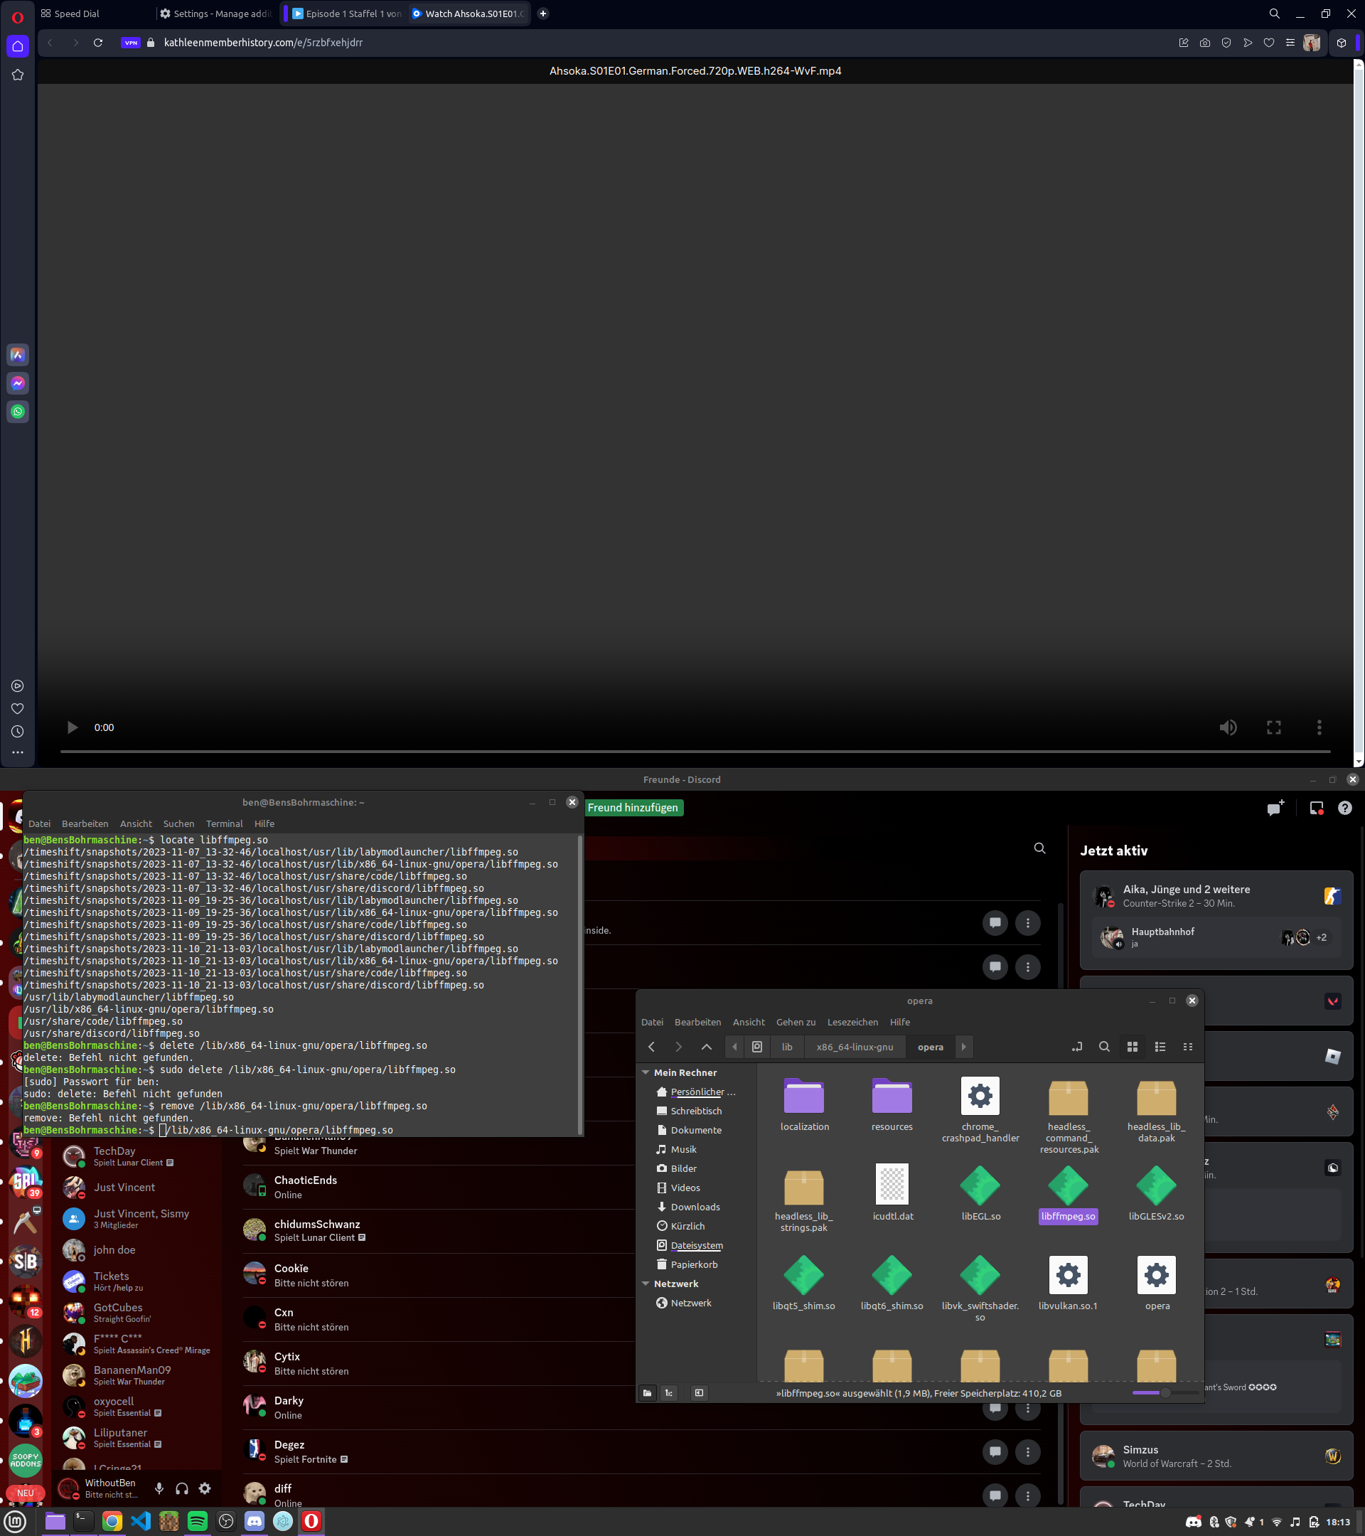Viewport: 1365px width, 1536px height.
Task: Open Lesezeichen menu in file manager
Action: click(x=852, y=1022)
